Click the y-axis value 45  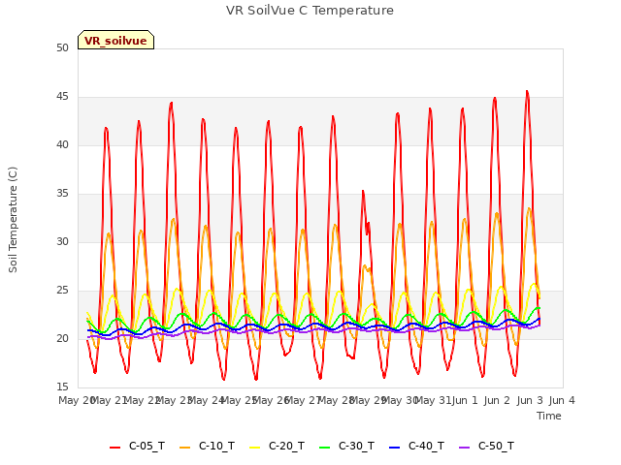point(62,97)
